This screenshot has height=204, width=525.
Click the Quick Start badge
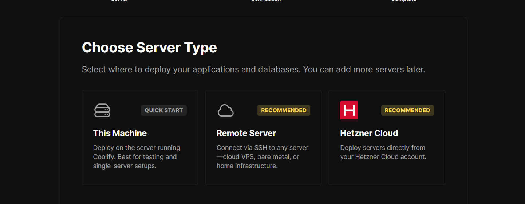click(163, 110)
